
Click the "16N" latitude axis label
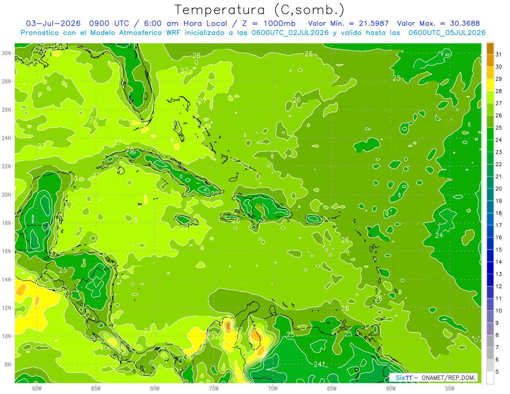pos(7,251)
